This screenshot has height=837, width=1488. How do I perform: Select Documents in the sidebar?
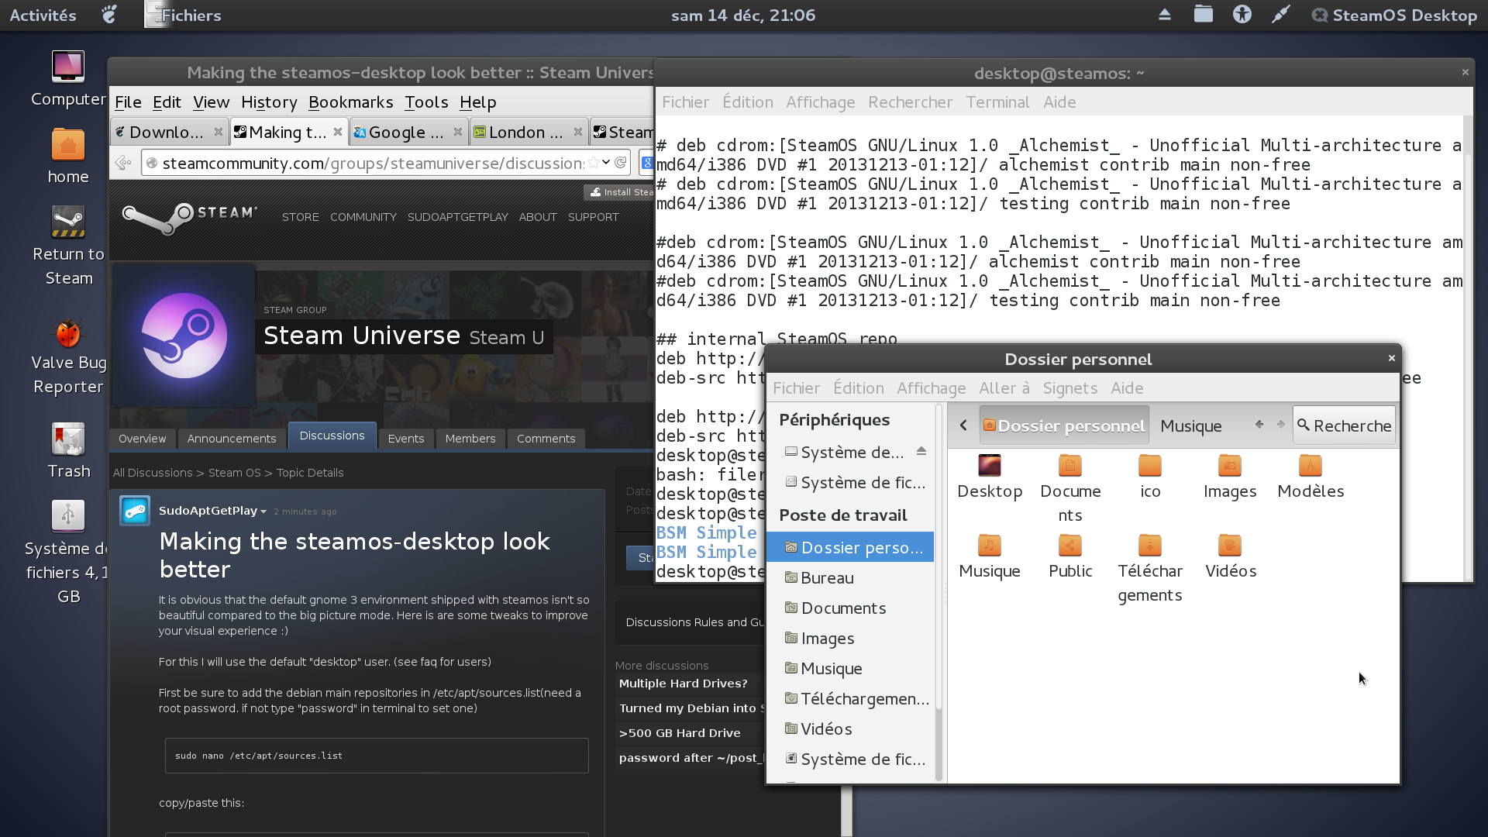pyautogui.click(x=843, y=608)
